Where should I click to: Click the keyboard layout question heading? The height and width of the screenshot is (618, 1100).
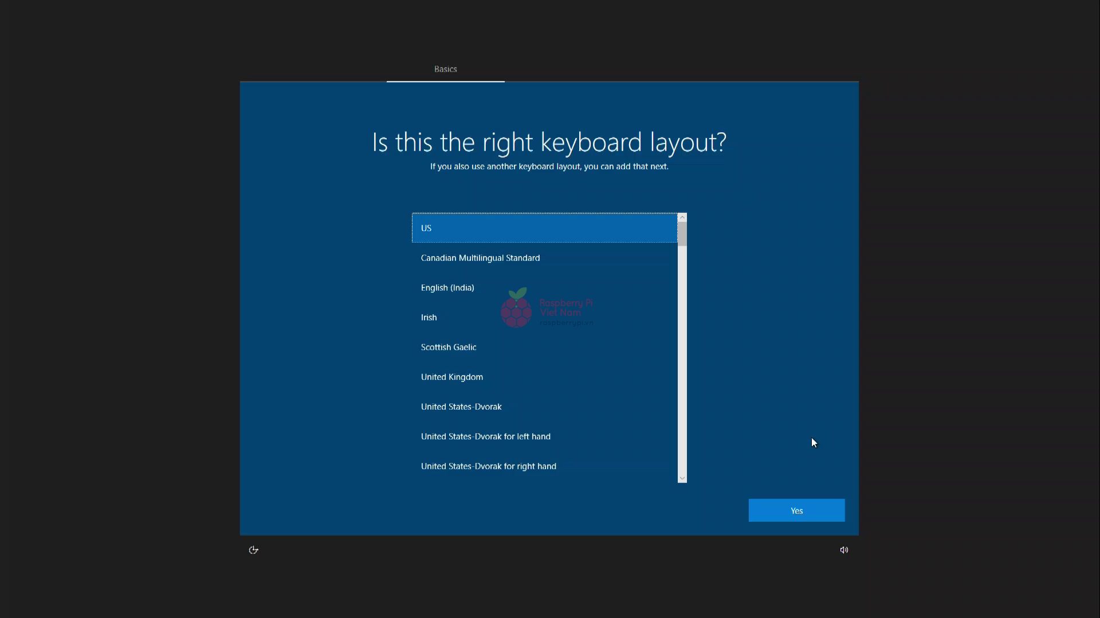click(x=549, y=142)
